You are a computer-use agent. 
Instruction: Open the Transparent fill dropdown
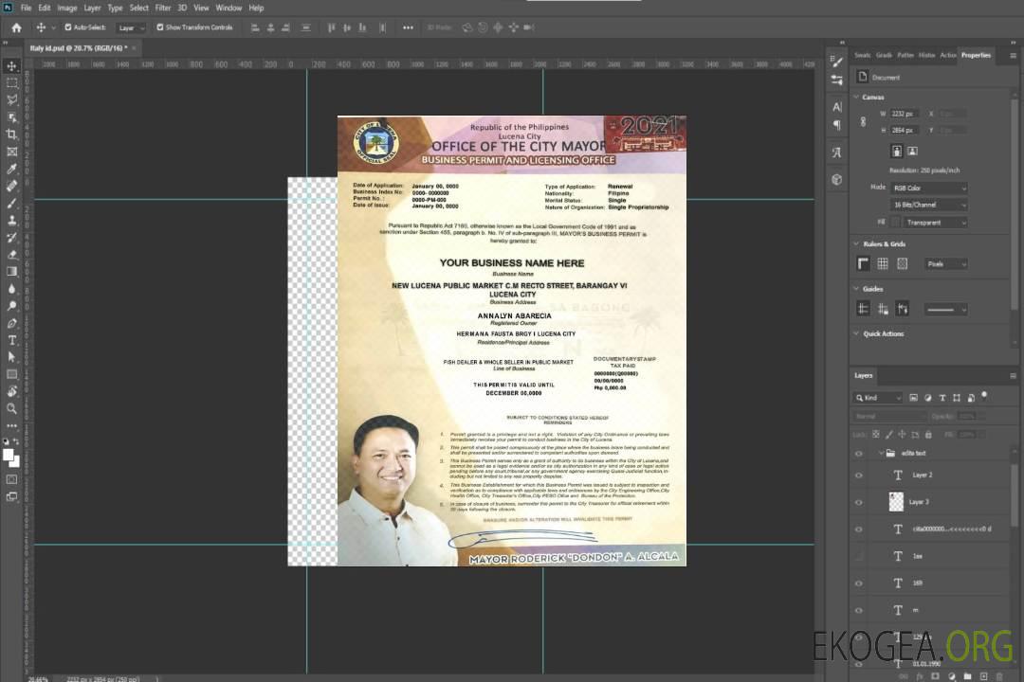pyautogui.click(x=935, y=223)
